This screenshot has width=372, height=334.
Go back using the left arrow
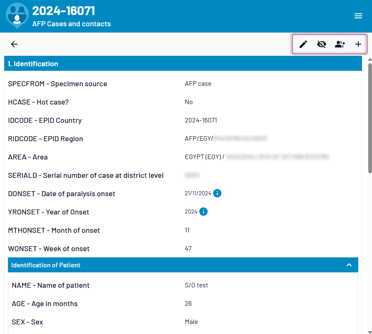click(15, 44)
